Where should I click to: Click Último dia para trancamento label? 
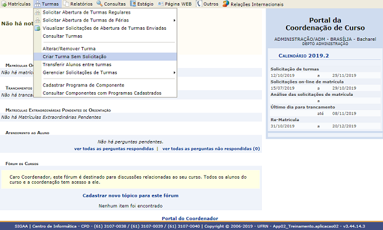tap(303, 107)
